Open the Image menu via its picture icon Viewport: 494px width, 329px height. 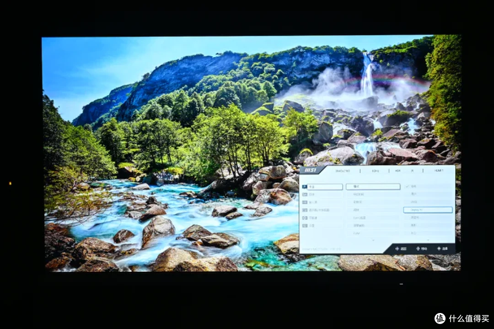tap(305, 194)
